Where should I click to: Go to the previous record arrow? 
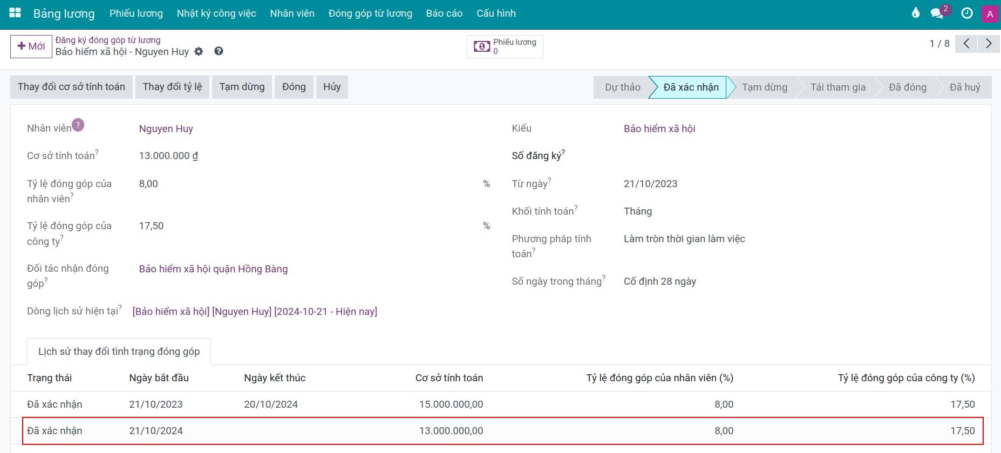coord(966,44)
